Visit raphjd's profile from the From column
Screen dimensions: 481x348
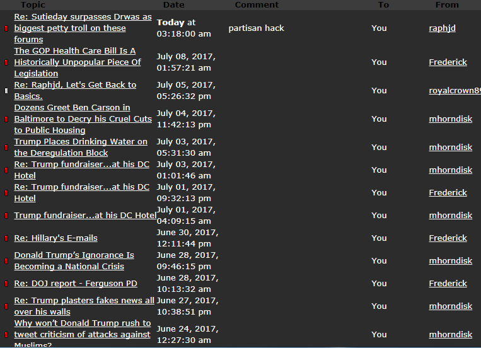[442, 28]
